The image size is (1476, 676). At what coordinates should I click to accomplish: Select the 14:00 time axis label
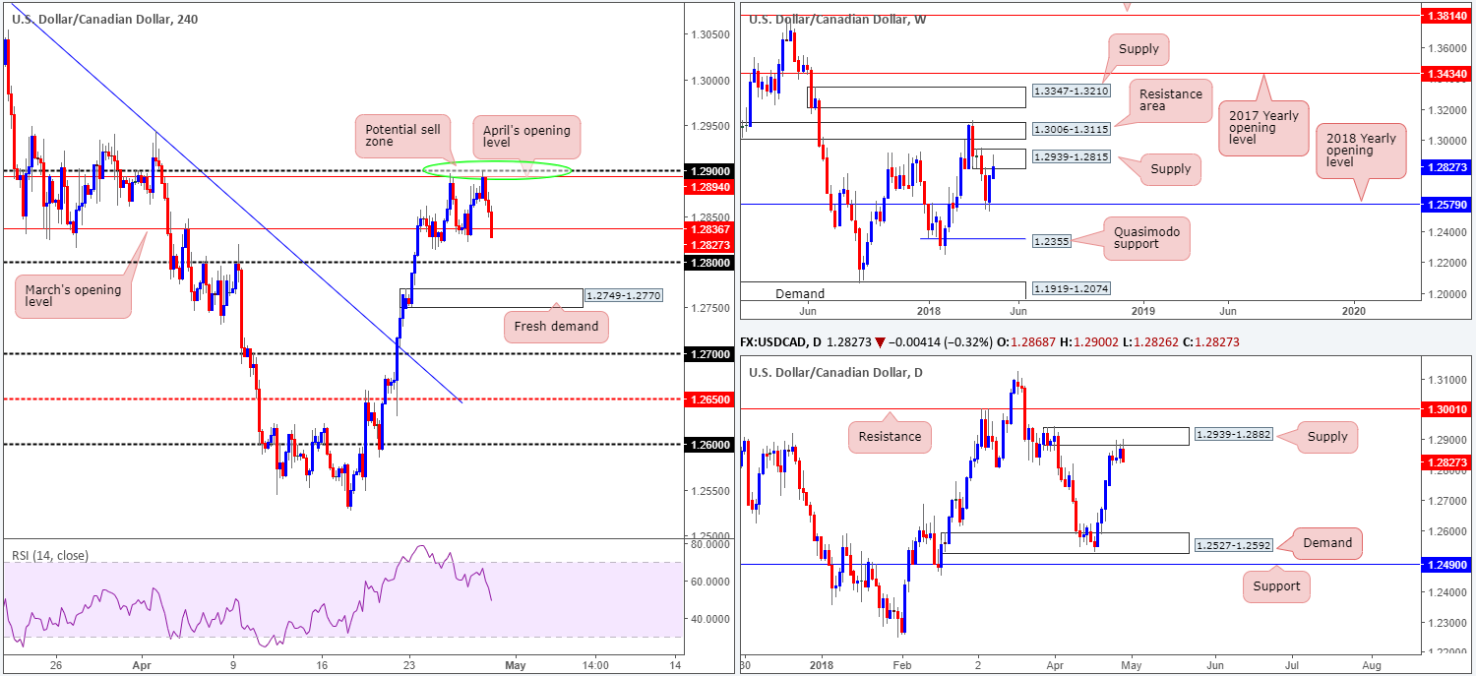pos(595,664)
